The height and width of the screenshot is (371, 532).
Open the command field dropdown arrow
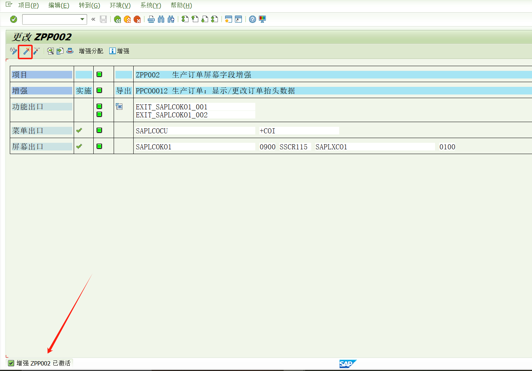(82, 19)
